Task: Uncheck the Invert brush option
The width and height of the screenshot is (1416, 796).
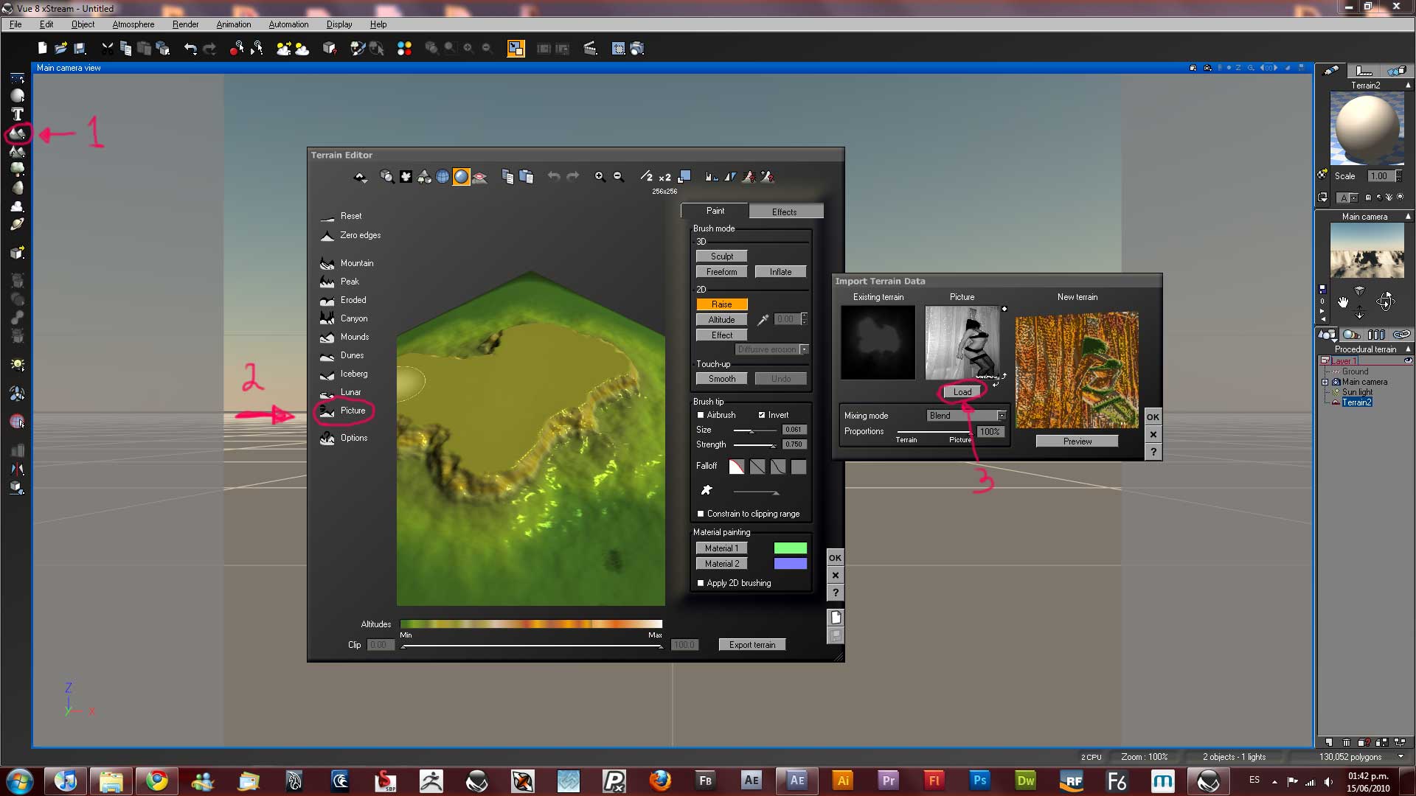Action: coord(762,416)
